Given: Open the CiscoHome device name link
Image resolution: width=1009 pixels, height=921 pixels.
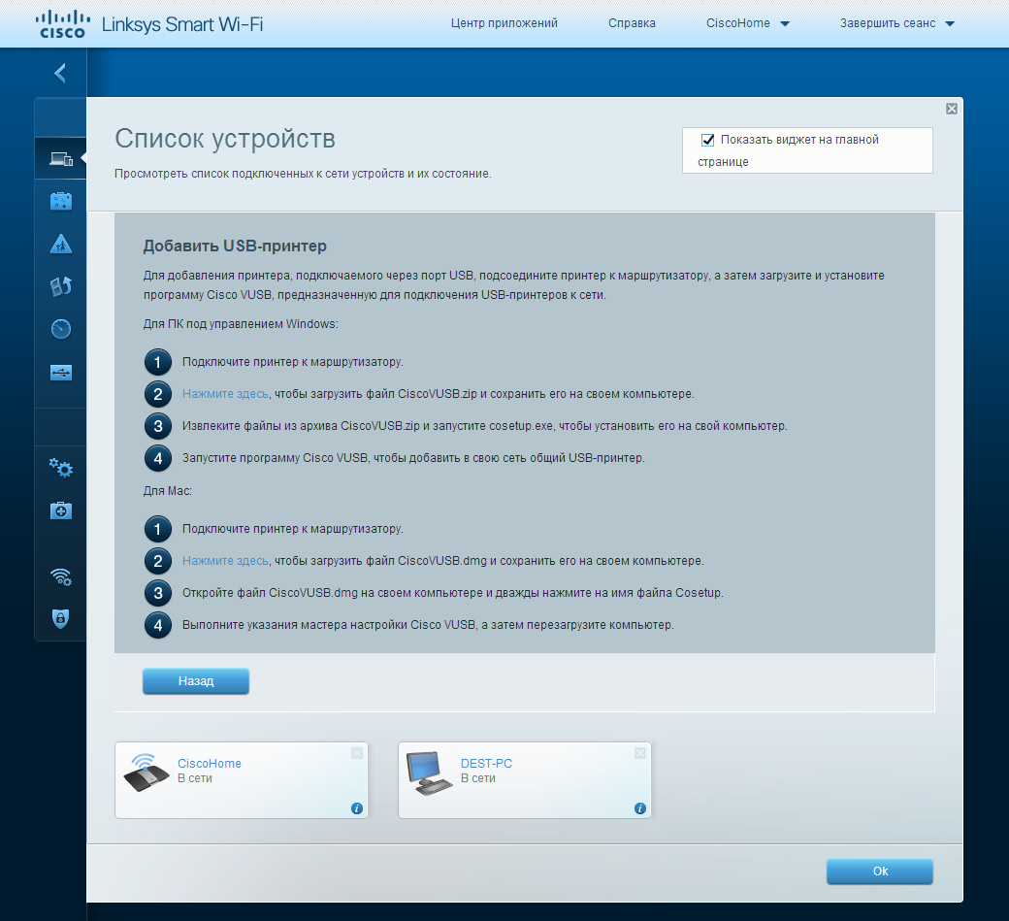Looking at the screenshot, I should (210, 764).
